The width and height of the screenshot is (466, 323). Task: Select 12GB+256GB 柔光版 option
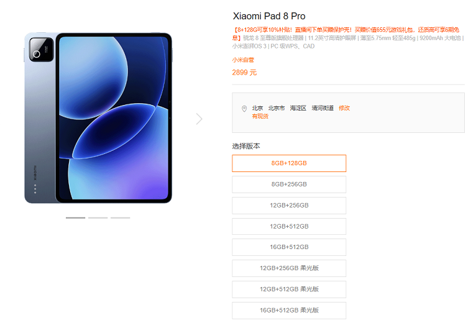pos(289,268)
